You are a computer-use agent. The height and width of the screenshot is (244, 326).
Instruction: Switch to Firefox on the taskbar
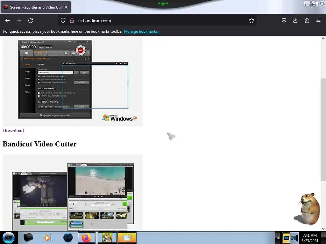click(87, 238)
